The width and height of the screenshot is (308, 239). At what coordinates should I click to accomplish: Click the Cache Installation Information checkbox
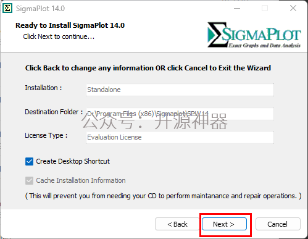29,180
